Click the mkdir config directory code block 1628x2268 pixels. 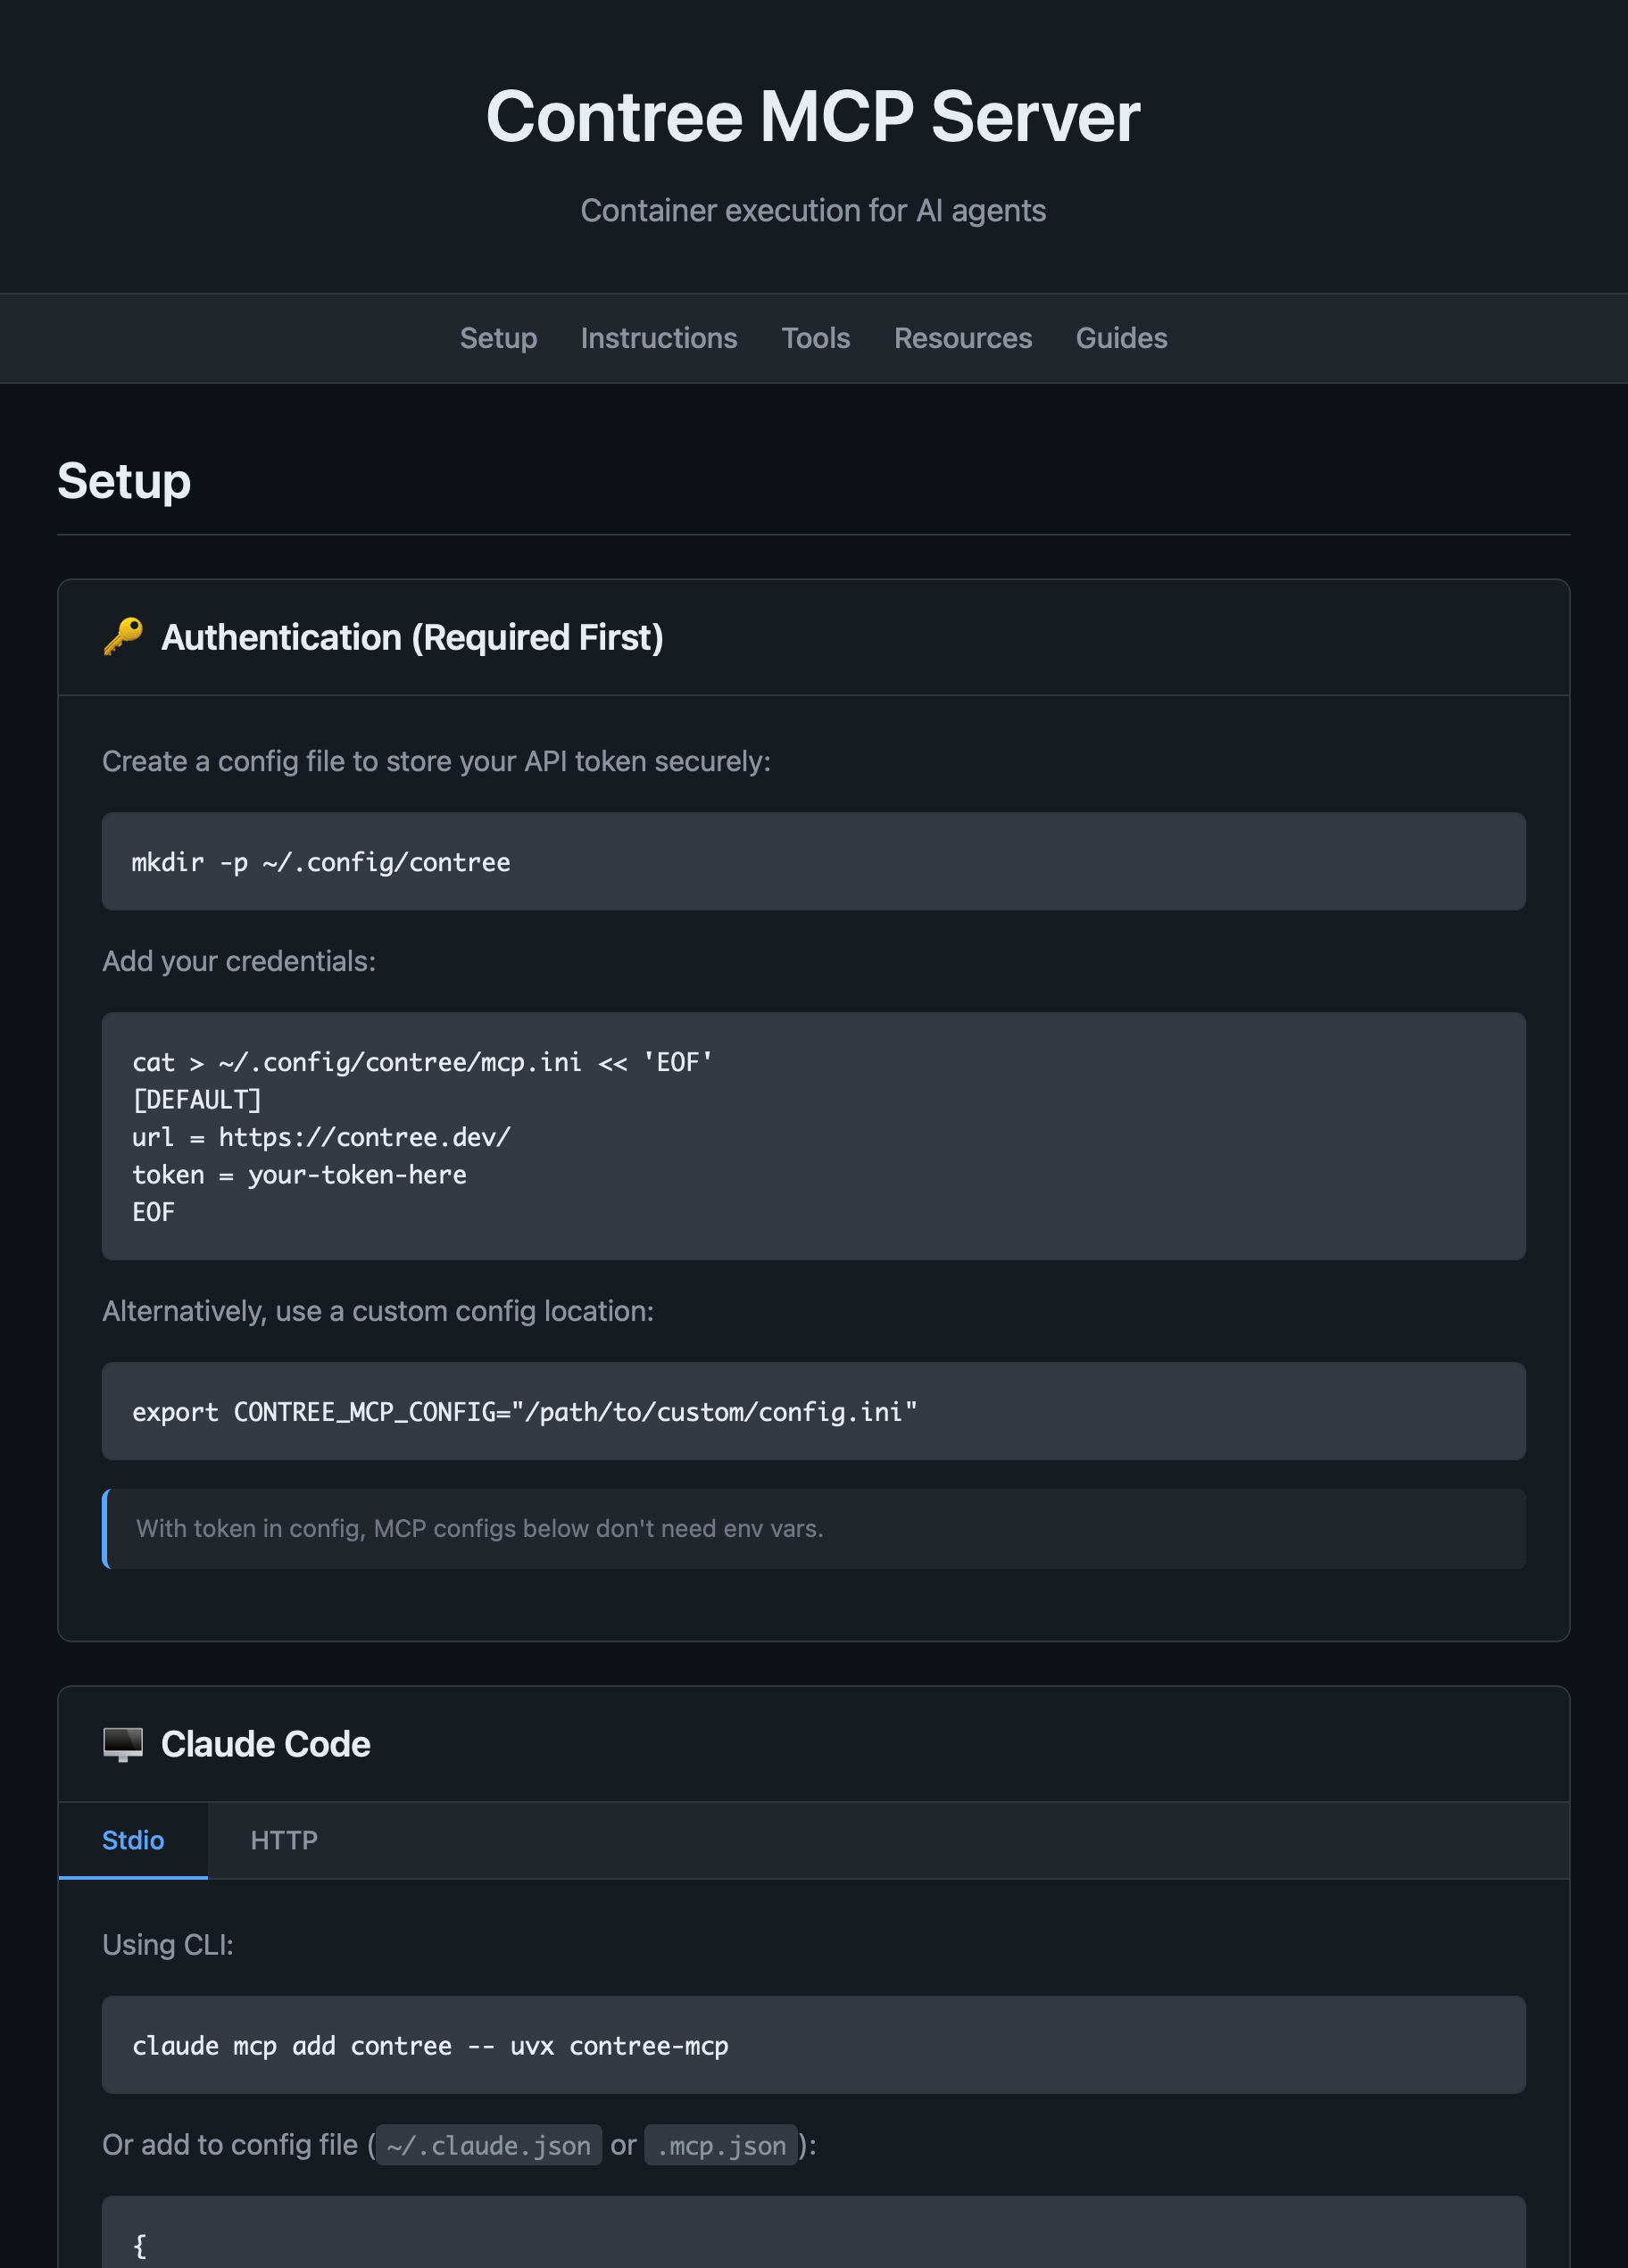coord(813,862)
